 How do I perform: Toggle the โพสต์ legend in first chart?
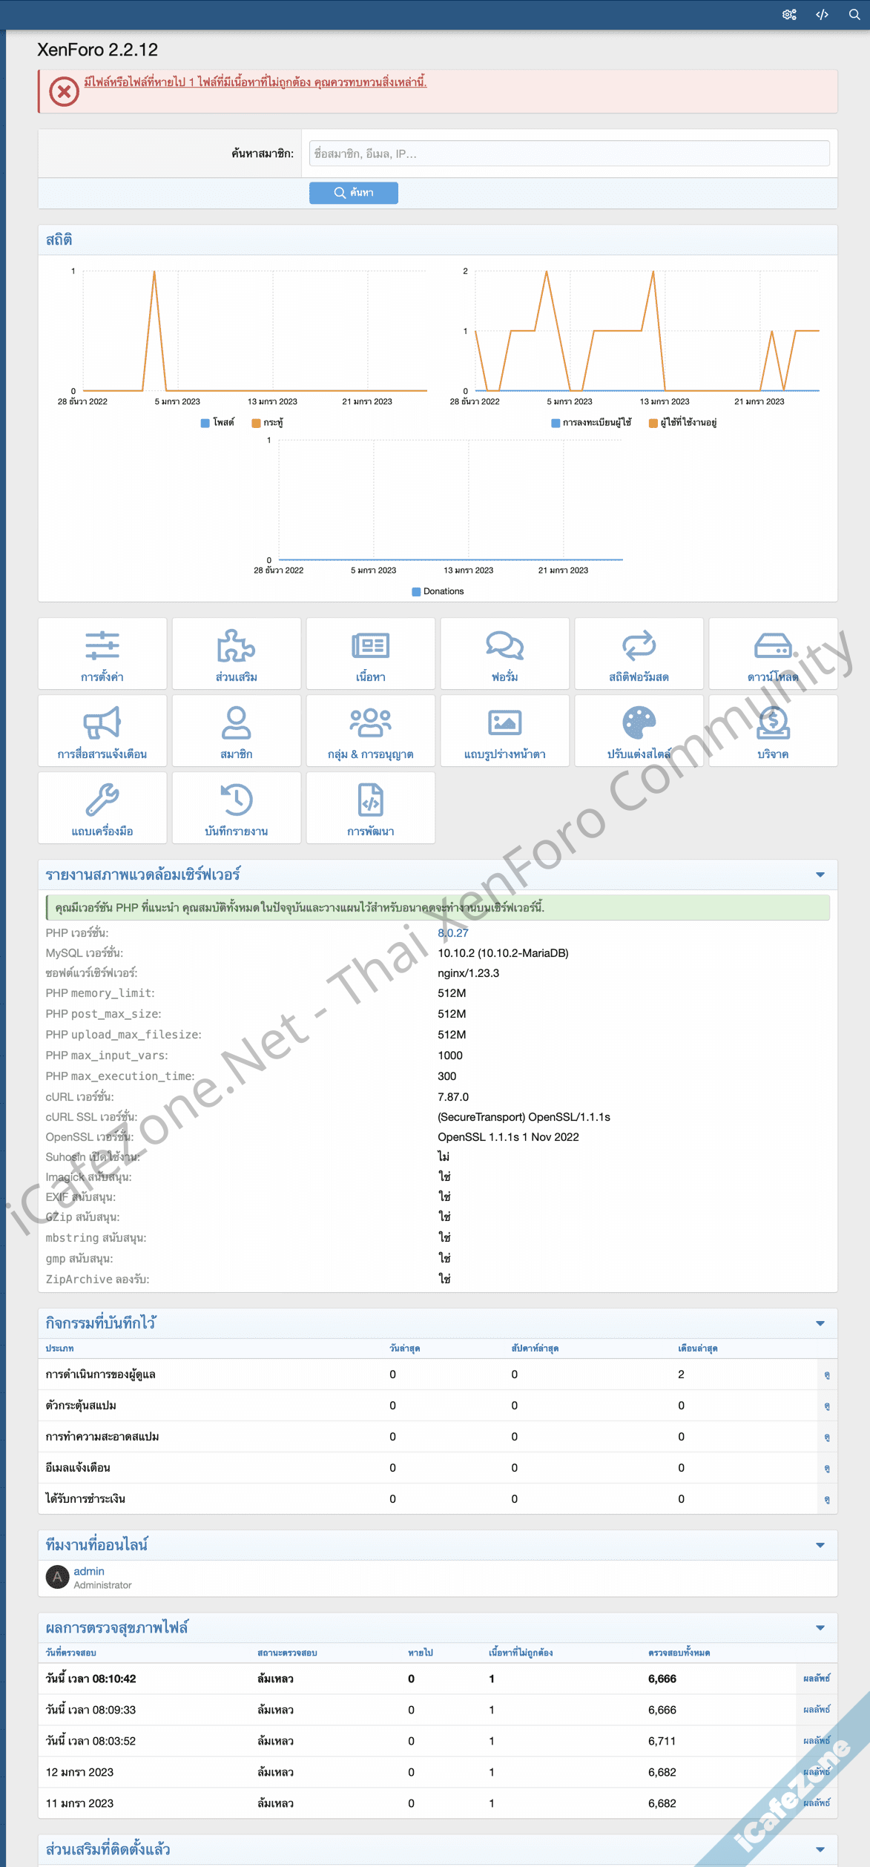click(x=217, y=423)
